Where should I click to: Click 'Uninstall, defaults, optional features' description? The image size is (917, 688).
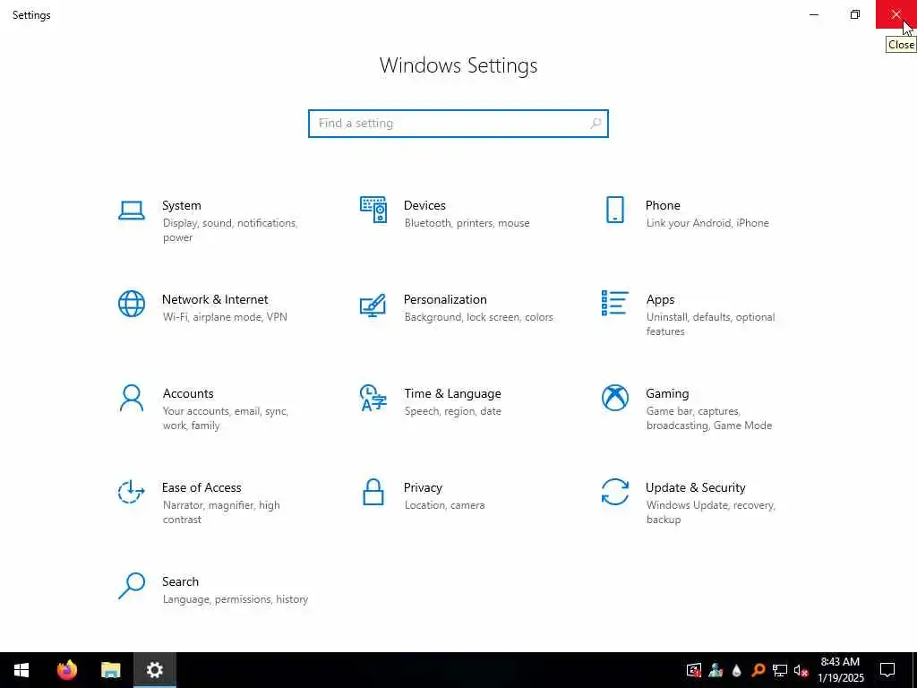(710, 324)
